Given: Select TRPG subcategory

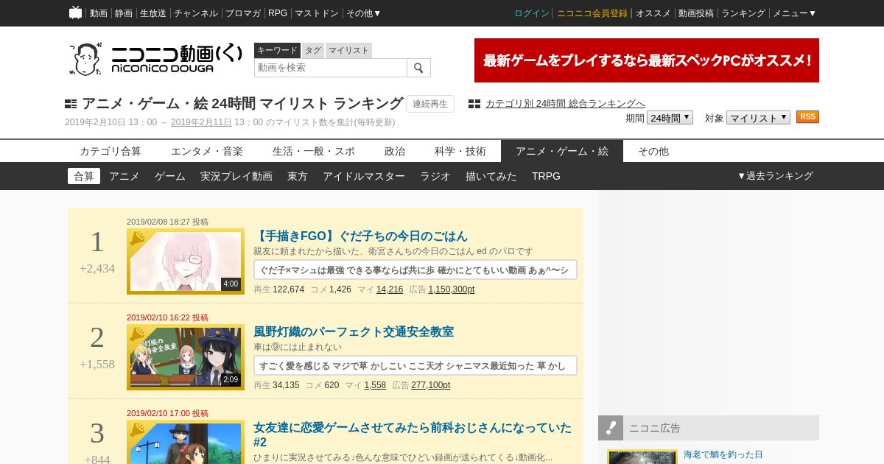Looking at the screenshot, I should tap(546, 176).
